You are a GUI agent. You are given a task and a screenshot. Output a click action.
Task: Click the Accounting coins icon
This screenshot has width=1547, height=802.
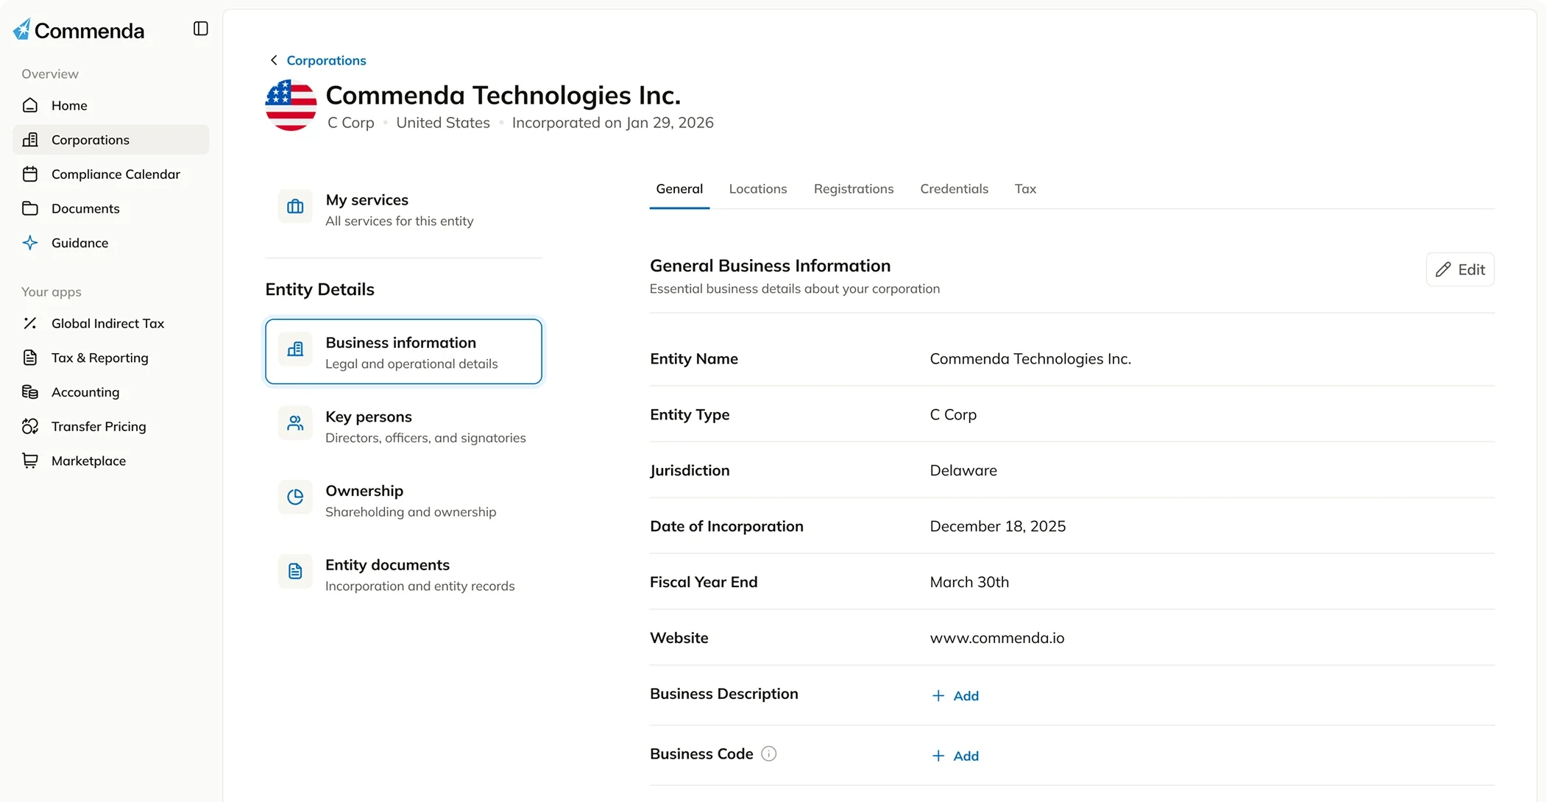(x=30, y=392)
